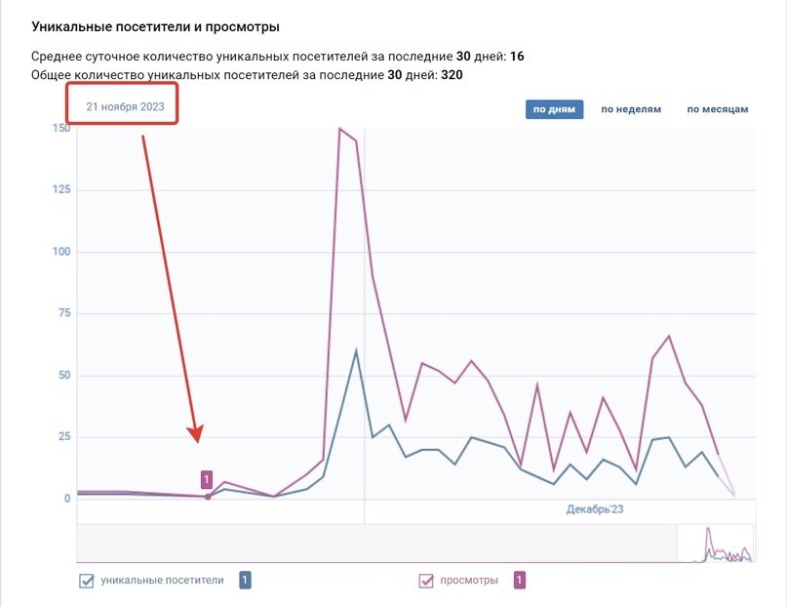Screen dimensions: 787x607
Task: Click the highest peak of the просмотры line
Action: pos(340,128)
